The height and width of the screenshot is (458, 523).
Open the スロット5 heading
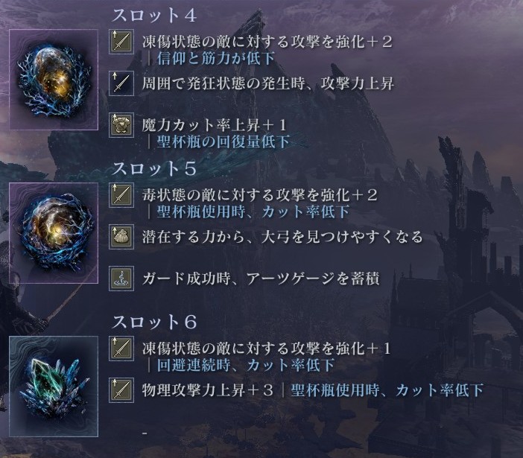tap(154, 168)
